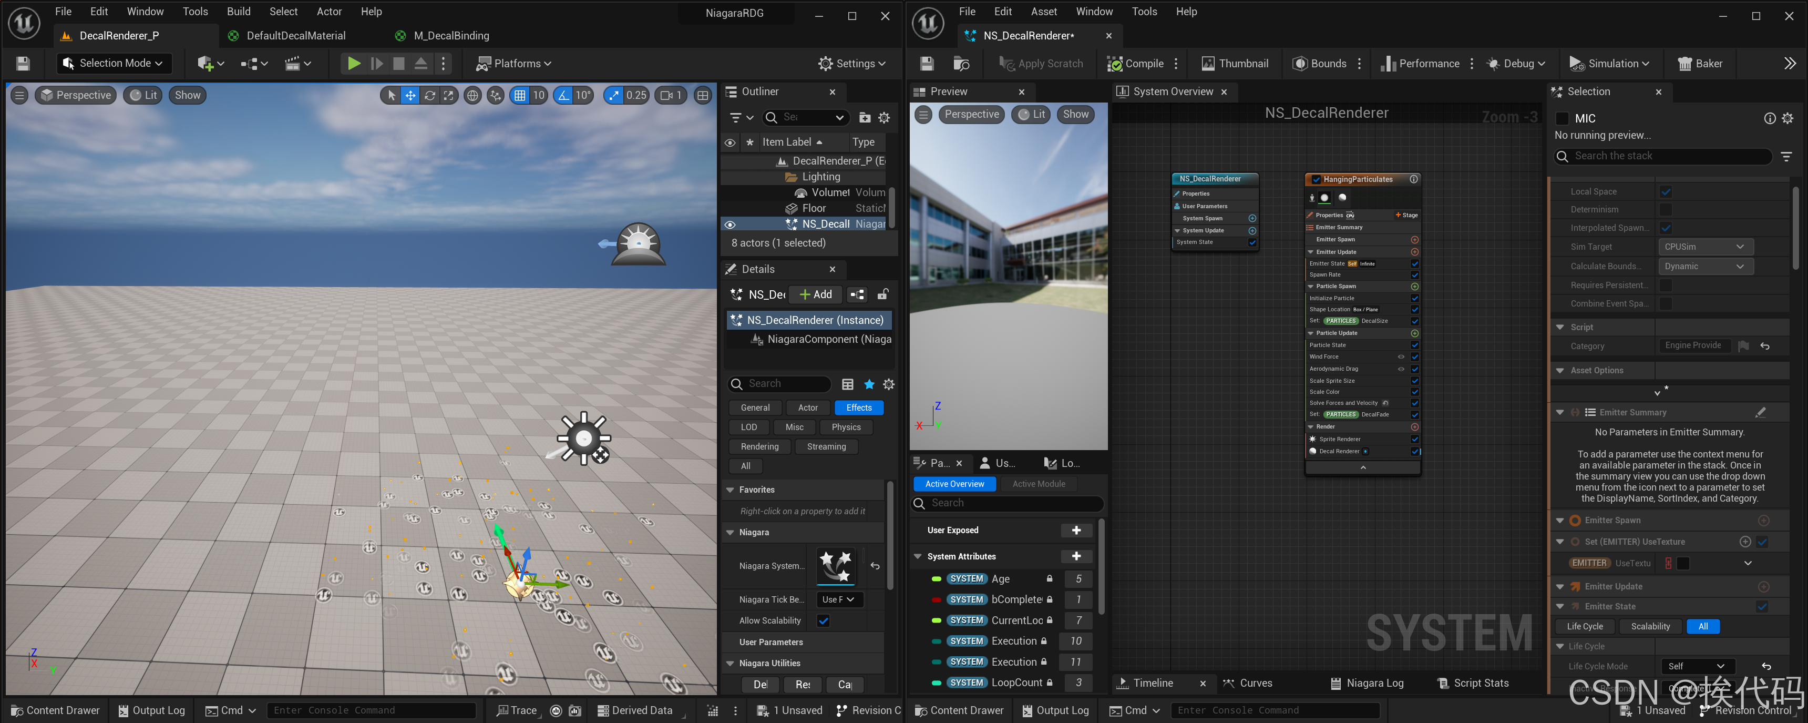Collapse the System Attributes section
This screenshot has height=723, width=1808.
pyautogui.click(x=917, y=556)
